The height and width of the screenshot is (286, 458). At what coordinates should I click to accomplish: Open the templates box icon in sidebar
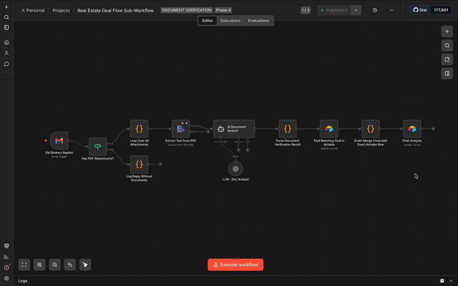[x=6, y=246]
